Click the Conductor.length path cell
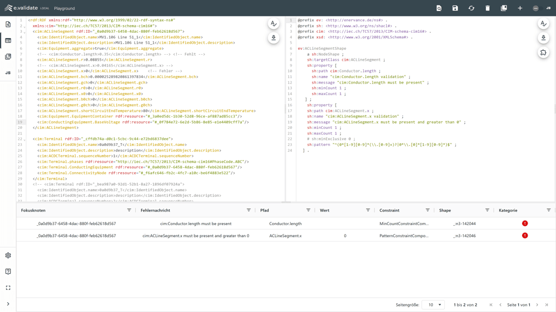556x312 pixels. tap(286, 223)
